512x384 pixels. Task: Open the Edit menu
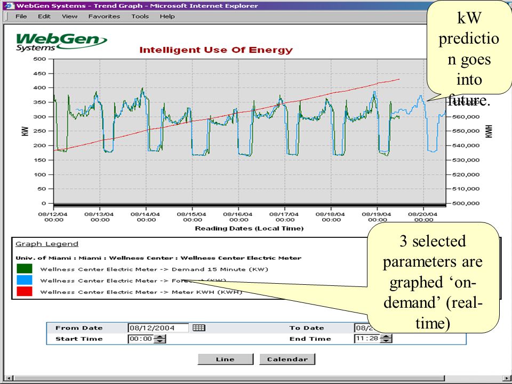[44, 17]
